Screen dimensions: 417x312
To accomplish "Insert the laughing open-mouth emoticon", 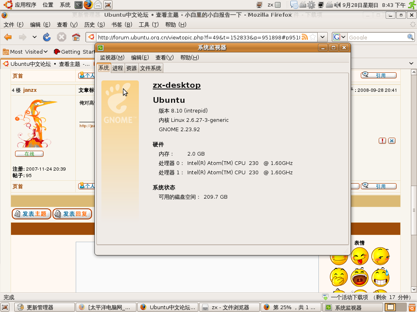I will pyautogui.click(x=359, y=277).
